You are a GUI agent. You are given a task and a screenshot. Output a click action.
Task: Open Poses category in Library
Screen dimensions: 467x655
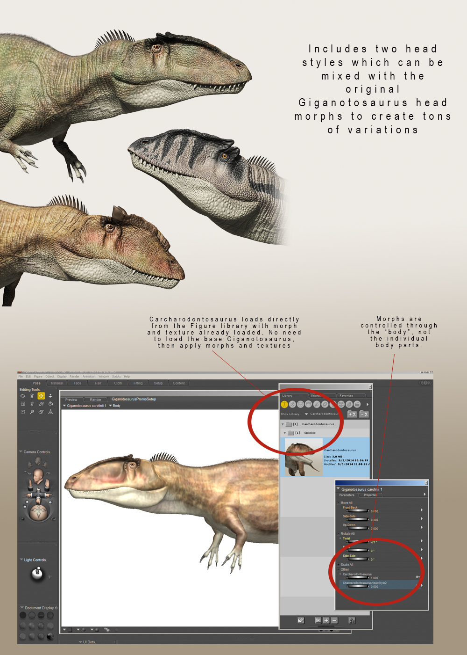(x=292, y=404)
